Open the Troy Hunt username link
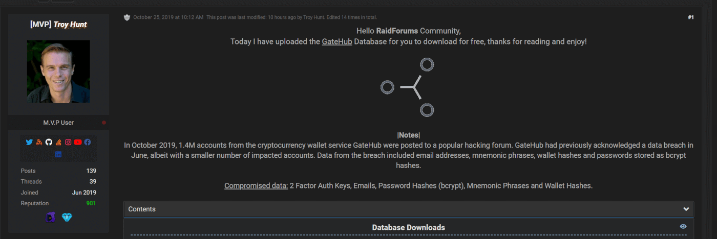Image resolution: width=717 pixels, height=239 pixels. coord(71,24)
